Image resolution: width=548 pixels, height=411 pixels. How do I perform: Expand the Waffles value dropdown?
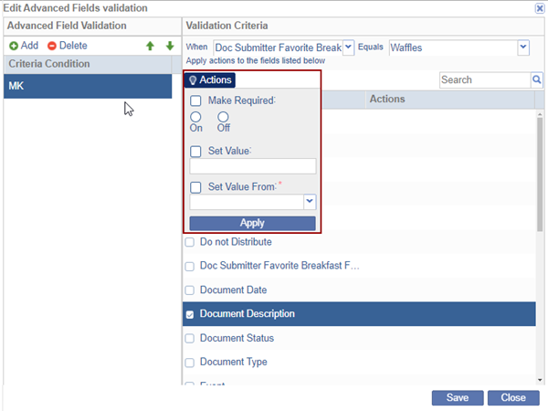point(523,47)
